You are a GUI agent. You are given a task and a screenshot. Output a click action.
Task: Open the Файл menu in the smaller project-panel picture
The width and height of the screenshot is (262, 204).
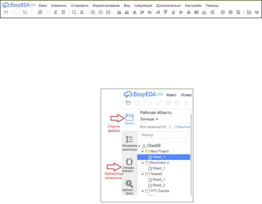tap(171, 95)
